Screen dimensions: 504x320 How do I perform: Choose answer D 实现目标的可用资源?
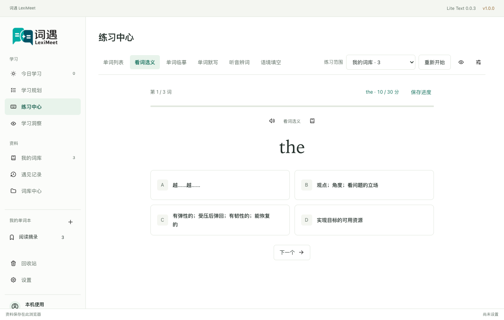pyautogui.click(x=364, y=220)
